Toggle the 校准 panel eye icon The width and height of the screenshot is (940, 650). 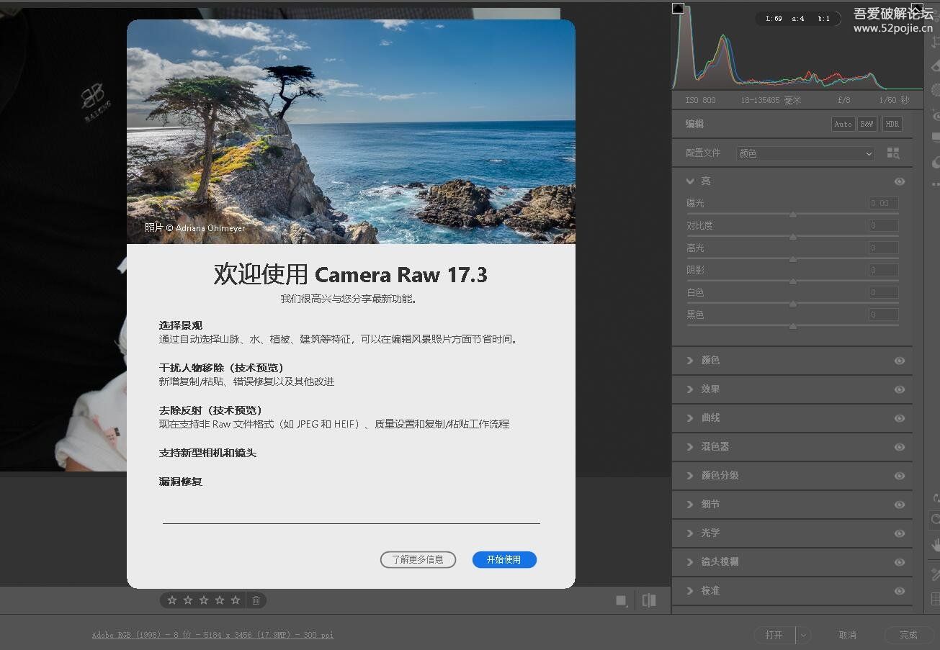click(x=900, y=591)
